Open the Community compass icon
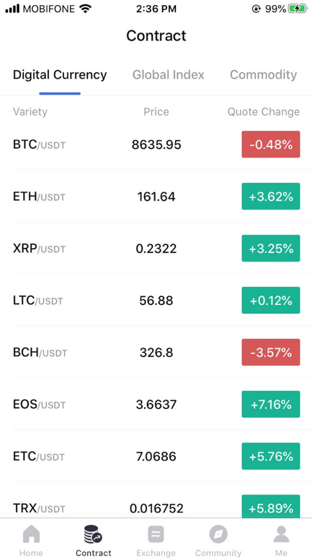312x558 pixels. click(x=218, y=534)
